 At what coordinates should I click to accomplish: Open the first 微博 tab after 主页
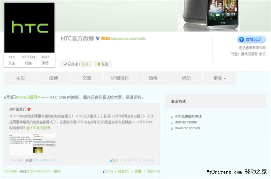[x=54, y=78]
